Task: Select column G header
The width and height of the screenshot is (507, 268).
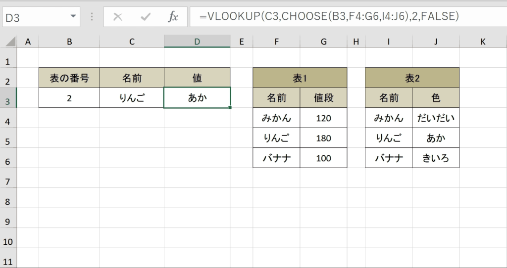Action: click(323, 42)
